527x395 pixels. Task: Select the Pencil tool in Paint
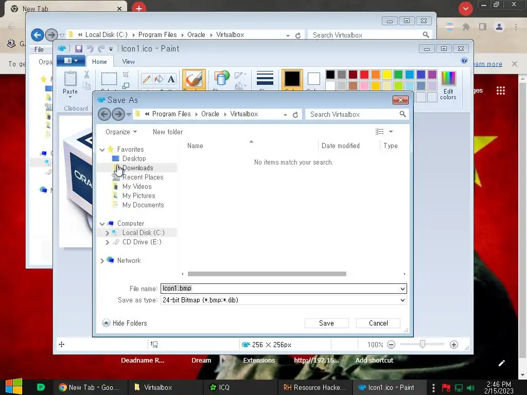(147, 79)
